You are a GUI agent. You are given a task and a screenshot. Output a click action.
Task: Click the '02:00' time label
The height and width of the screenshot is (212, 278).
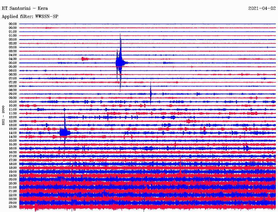(12, 39)
